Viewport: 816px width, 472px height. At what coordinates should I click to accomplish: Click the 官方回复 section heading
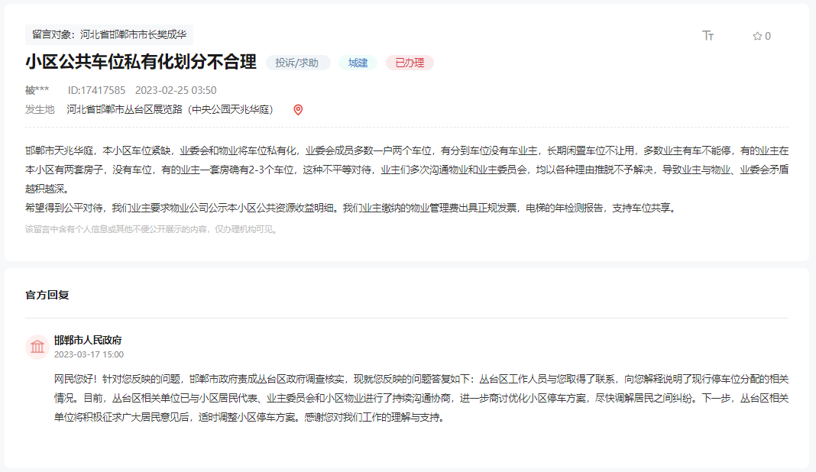pos(47,295)
